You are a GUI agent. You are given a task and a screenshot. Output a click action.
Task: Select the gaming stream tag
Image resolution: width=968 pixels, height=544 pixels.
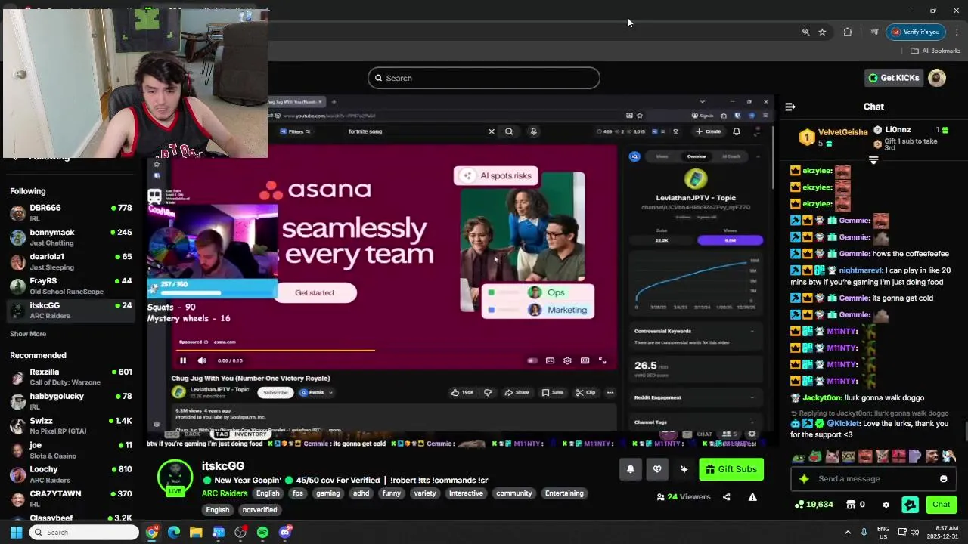point(328,493)
